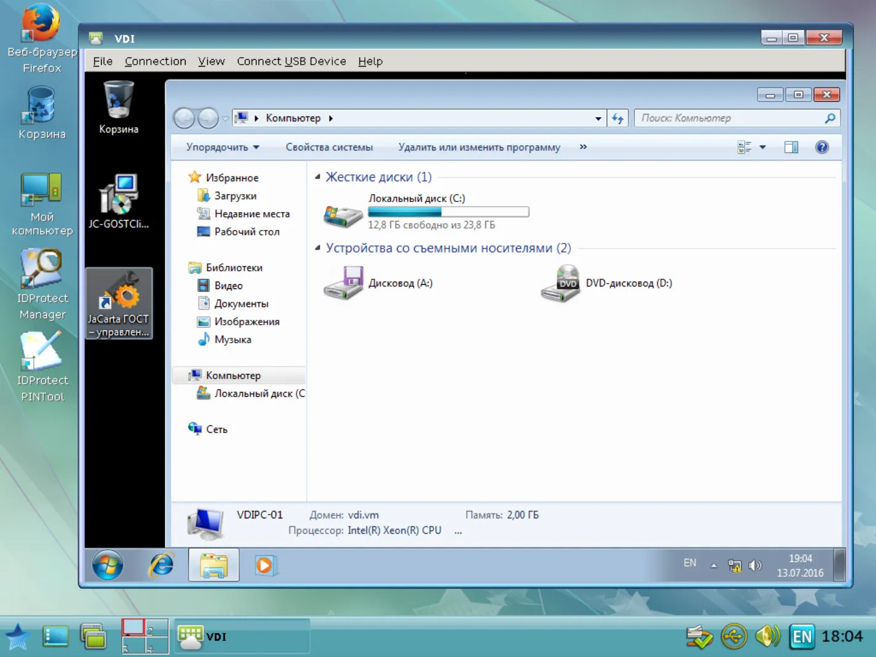Screen dimensions: 876x657
Task: Open the Упорядочить dropdown menu
Action: 223,147
